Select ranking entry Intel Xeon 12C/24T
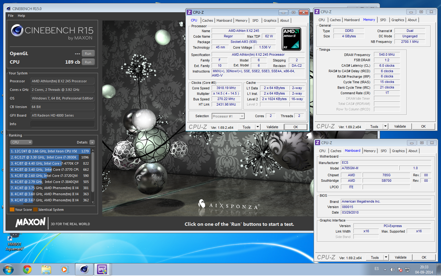Screen dimensions: 441x276 (50, 151)
